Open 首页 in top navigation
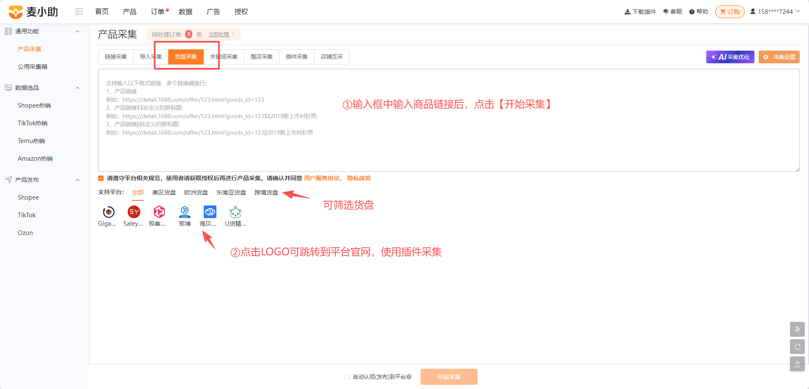Image resolution: width=809 pixels, height=389 pixels. (x=102, y=11)
